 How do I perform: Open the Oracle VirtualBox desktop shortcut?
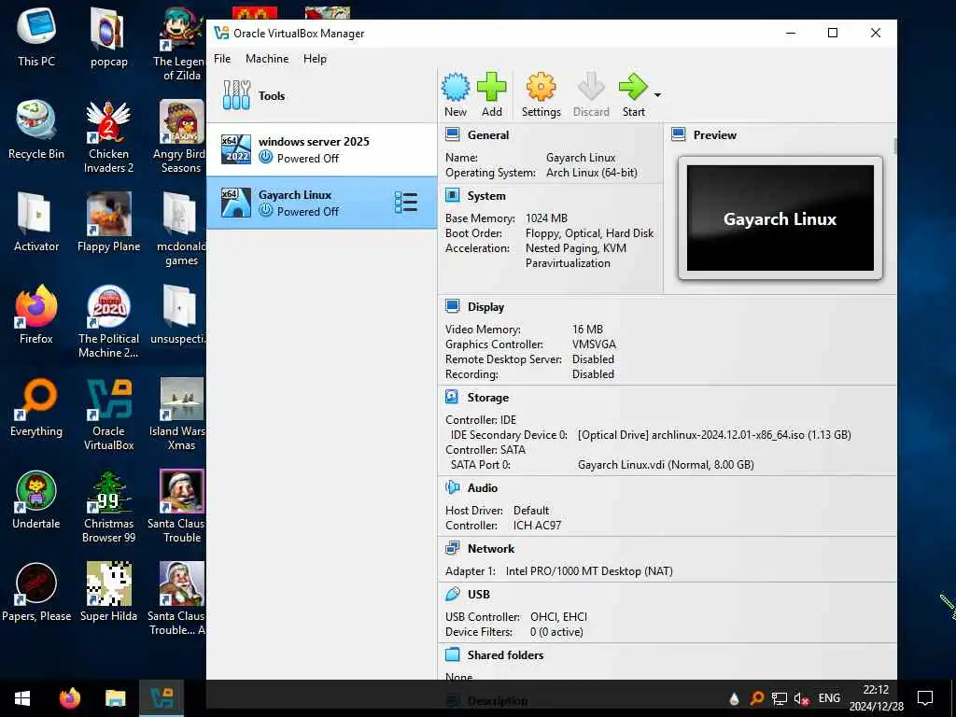108,415
